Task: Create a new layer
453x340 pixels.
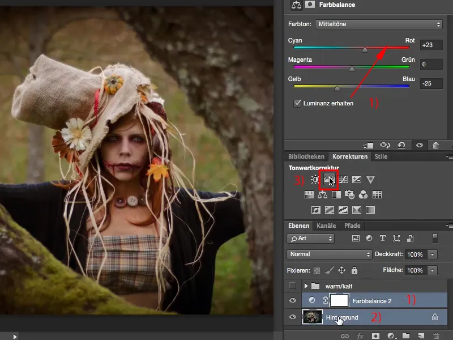Action: (x=421, y=335)
